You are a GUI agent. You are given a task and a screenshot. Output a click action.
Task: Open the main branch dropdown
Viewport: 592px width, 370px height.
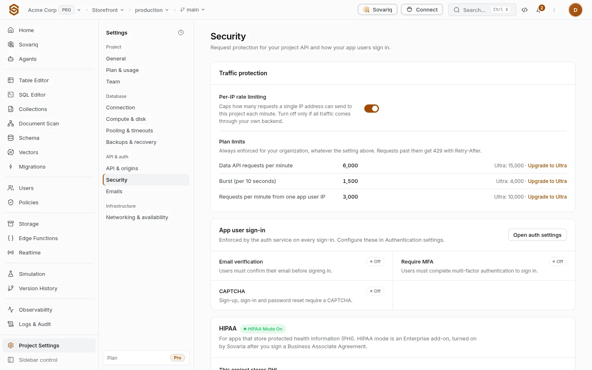tap(192, 10)
